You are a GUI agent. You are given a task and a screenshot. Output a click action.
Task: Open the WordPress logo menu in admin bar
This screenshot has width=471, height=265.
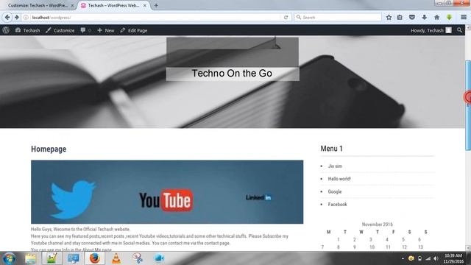click(6, 30)
